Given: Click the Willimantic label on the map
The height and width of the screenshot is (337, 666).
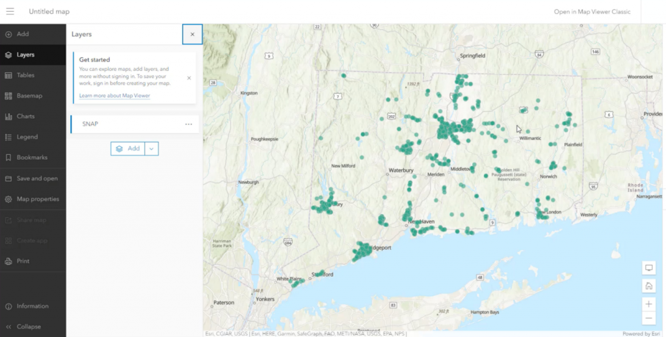Looking at the screenshot, I should [x=530, y=138].
